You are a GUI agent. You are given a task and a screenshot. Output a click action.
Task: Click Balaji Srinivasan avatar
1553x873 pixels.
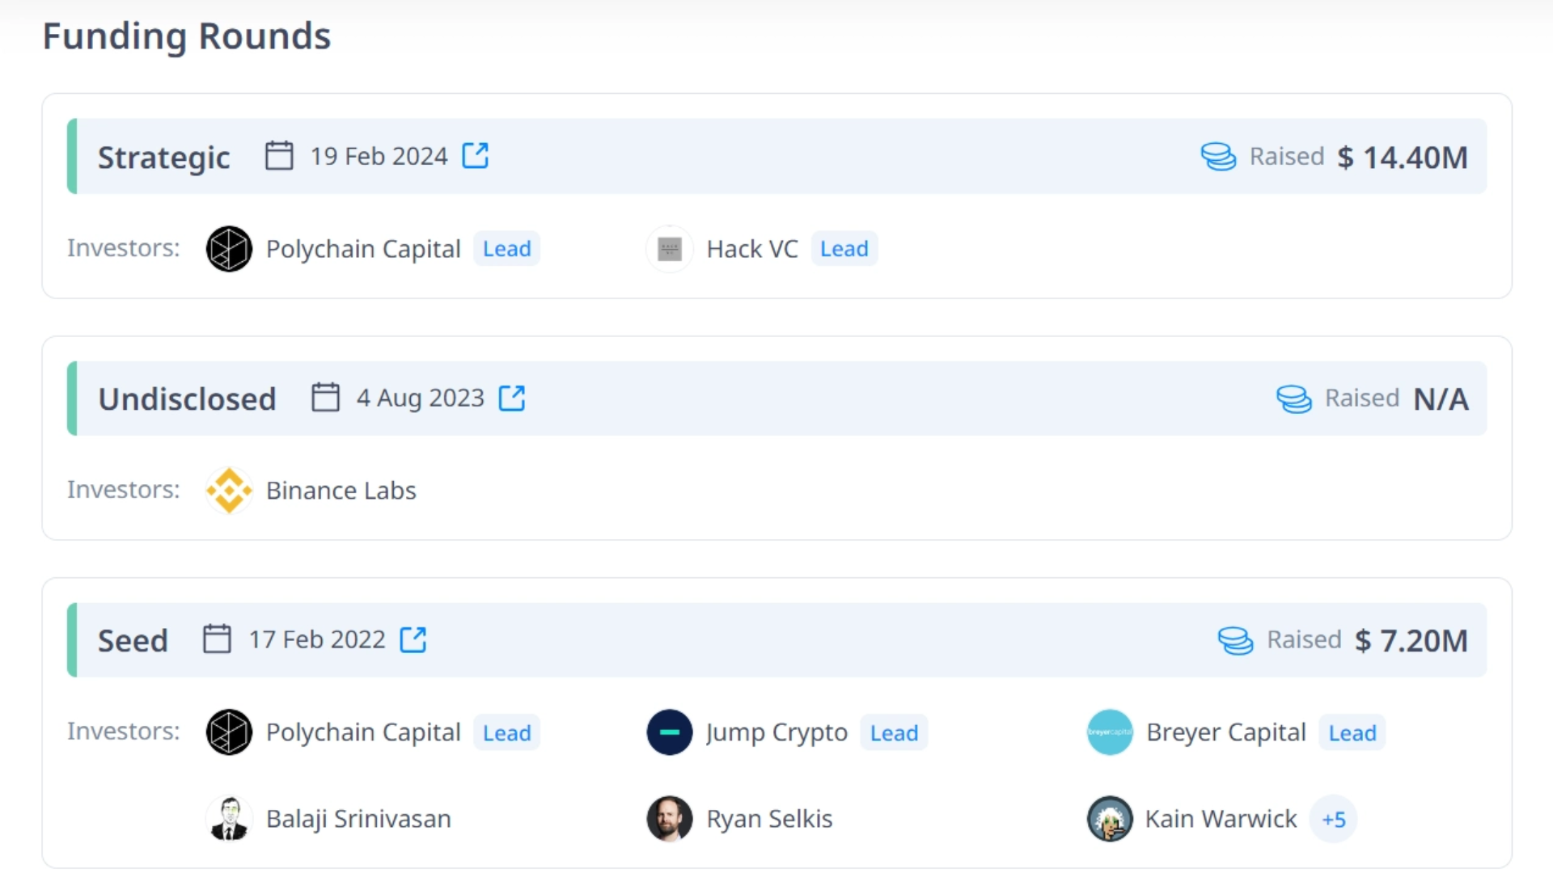point(229,819)
